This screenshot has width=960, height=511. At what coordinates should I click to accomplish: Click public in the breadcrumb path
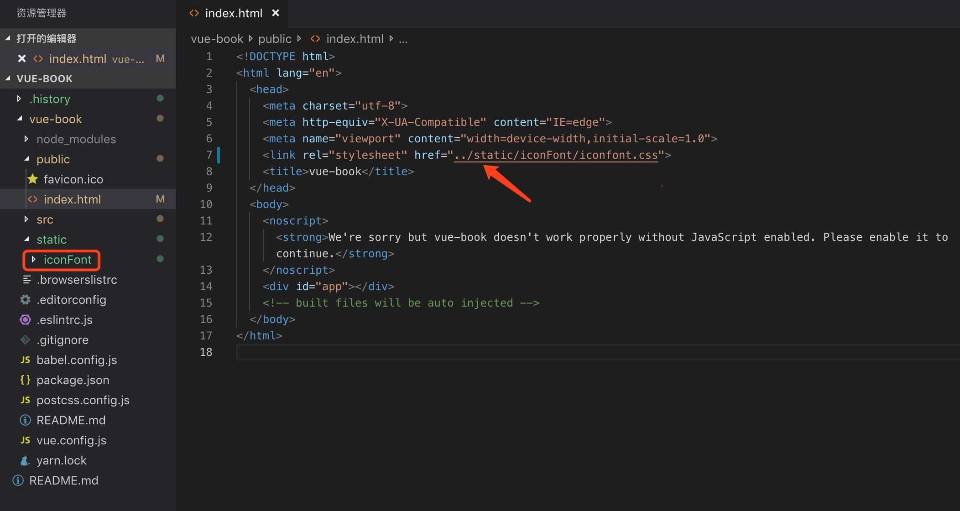pyautogui.click(x=275, y=39)
